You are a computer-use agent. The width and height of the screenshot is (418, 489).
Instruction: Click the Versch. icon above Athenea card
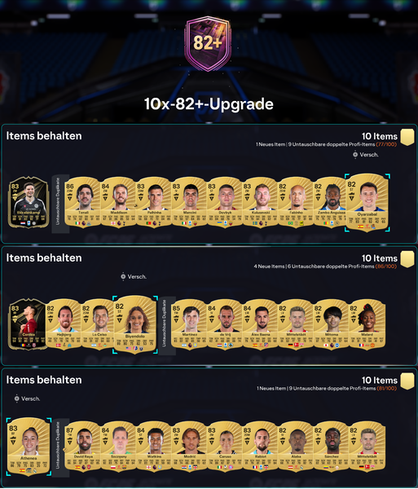17,399
